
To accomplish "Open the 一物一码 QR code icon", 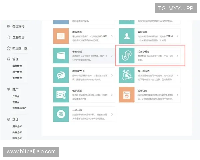I will point(61,114).
